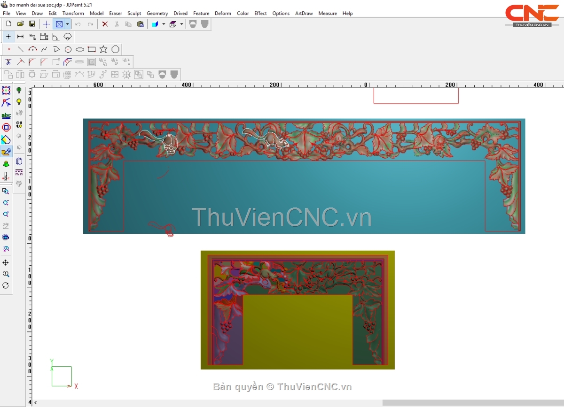Select the node editing tool in sidebar

coord(6,103)
